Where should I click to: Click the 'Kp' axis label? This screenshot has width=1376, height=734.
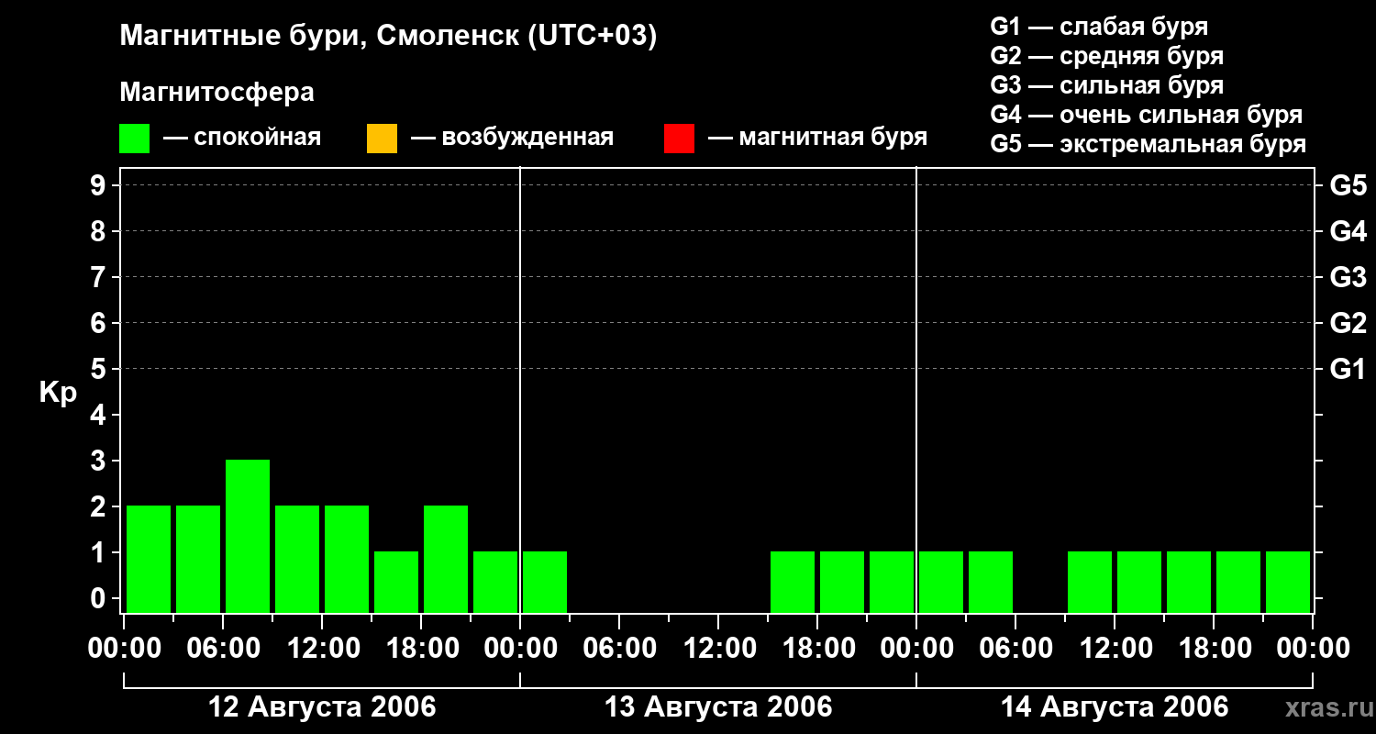57,392
